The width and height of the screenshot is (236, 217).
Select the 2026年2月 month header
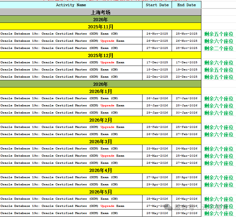[101, 120]
